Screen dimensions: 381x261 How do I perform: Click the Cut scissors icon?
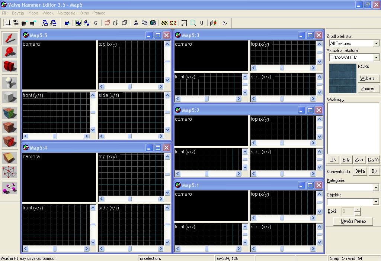tap(136, 23)
